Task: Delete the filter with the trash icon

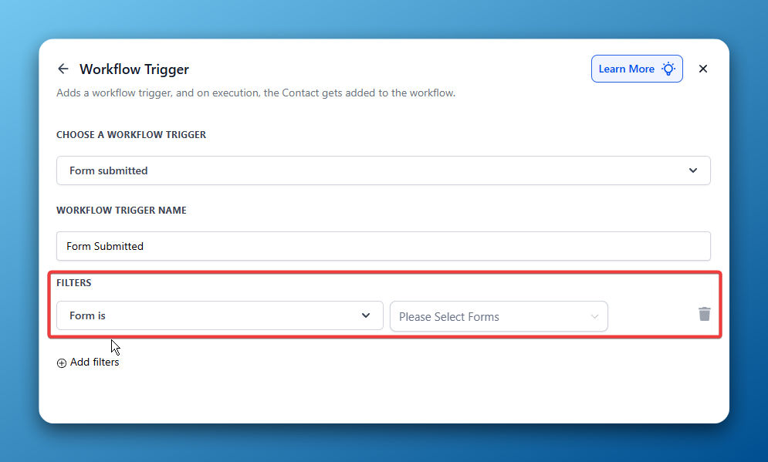Action: tap(705, 314)
